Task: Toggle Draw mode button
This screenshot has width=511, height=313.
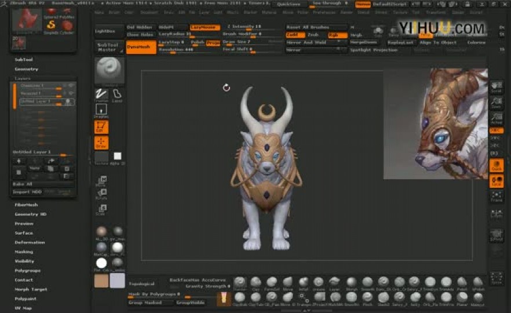Action: click(101, 143)
